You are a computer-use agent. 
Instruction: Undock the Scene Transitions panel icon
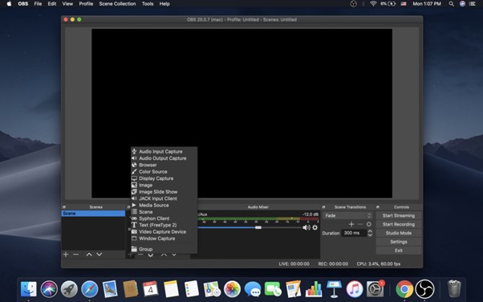323,207
